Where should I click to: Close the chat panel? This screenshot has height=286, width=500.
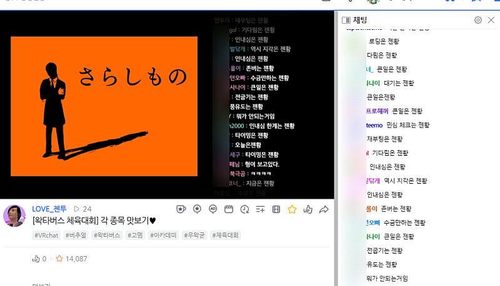click(x=491, y=20)
